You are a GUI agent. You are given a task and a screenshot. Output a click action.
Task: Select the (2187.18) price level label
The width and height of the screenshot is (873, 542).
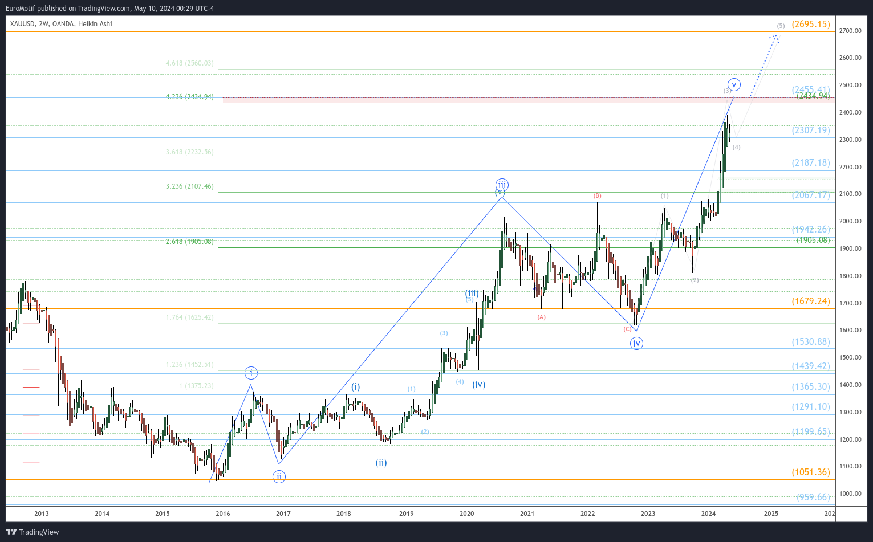(x=811, y=162)
